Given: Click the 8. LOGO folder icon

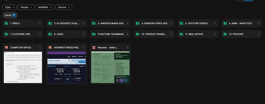Looking at the screenshot, I should tap(50, 34).
